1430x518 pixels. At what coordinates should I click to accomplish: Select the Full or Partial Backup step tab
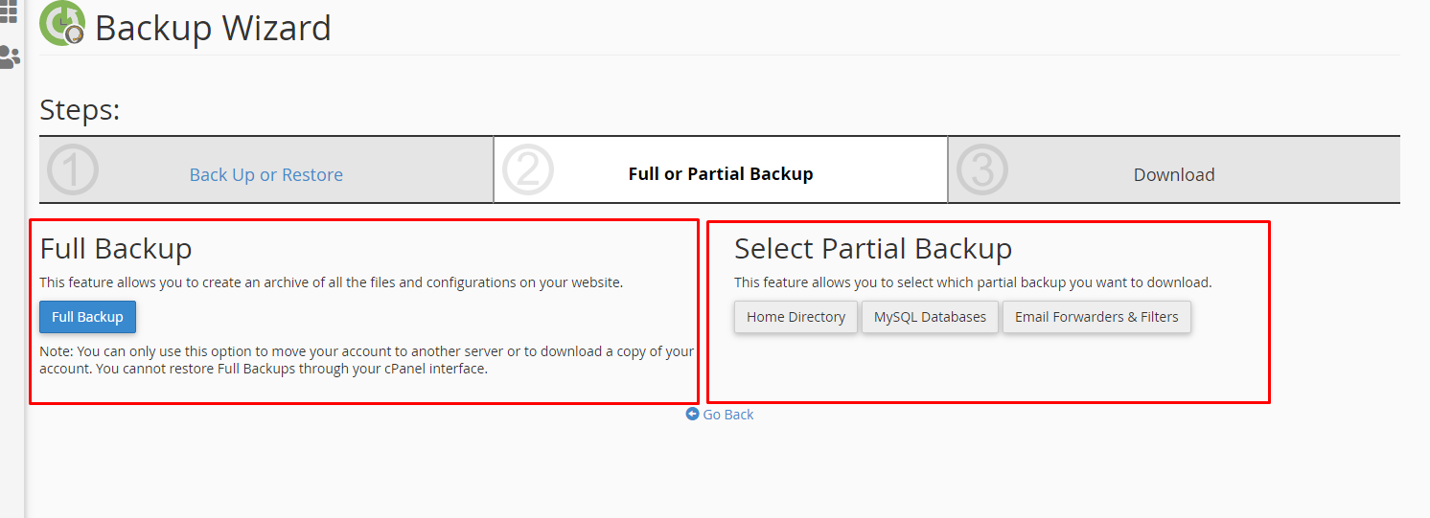point(721,170)
